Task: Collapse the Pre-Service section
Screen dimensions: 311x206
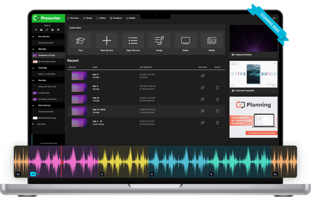Action: click(34, 36)
